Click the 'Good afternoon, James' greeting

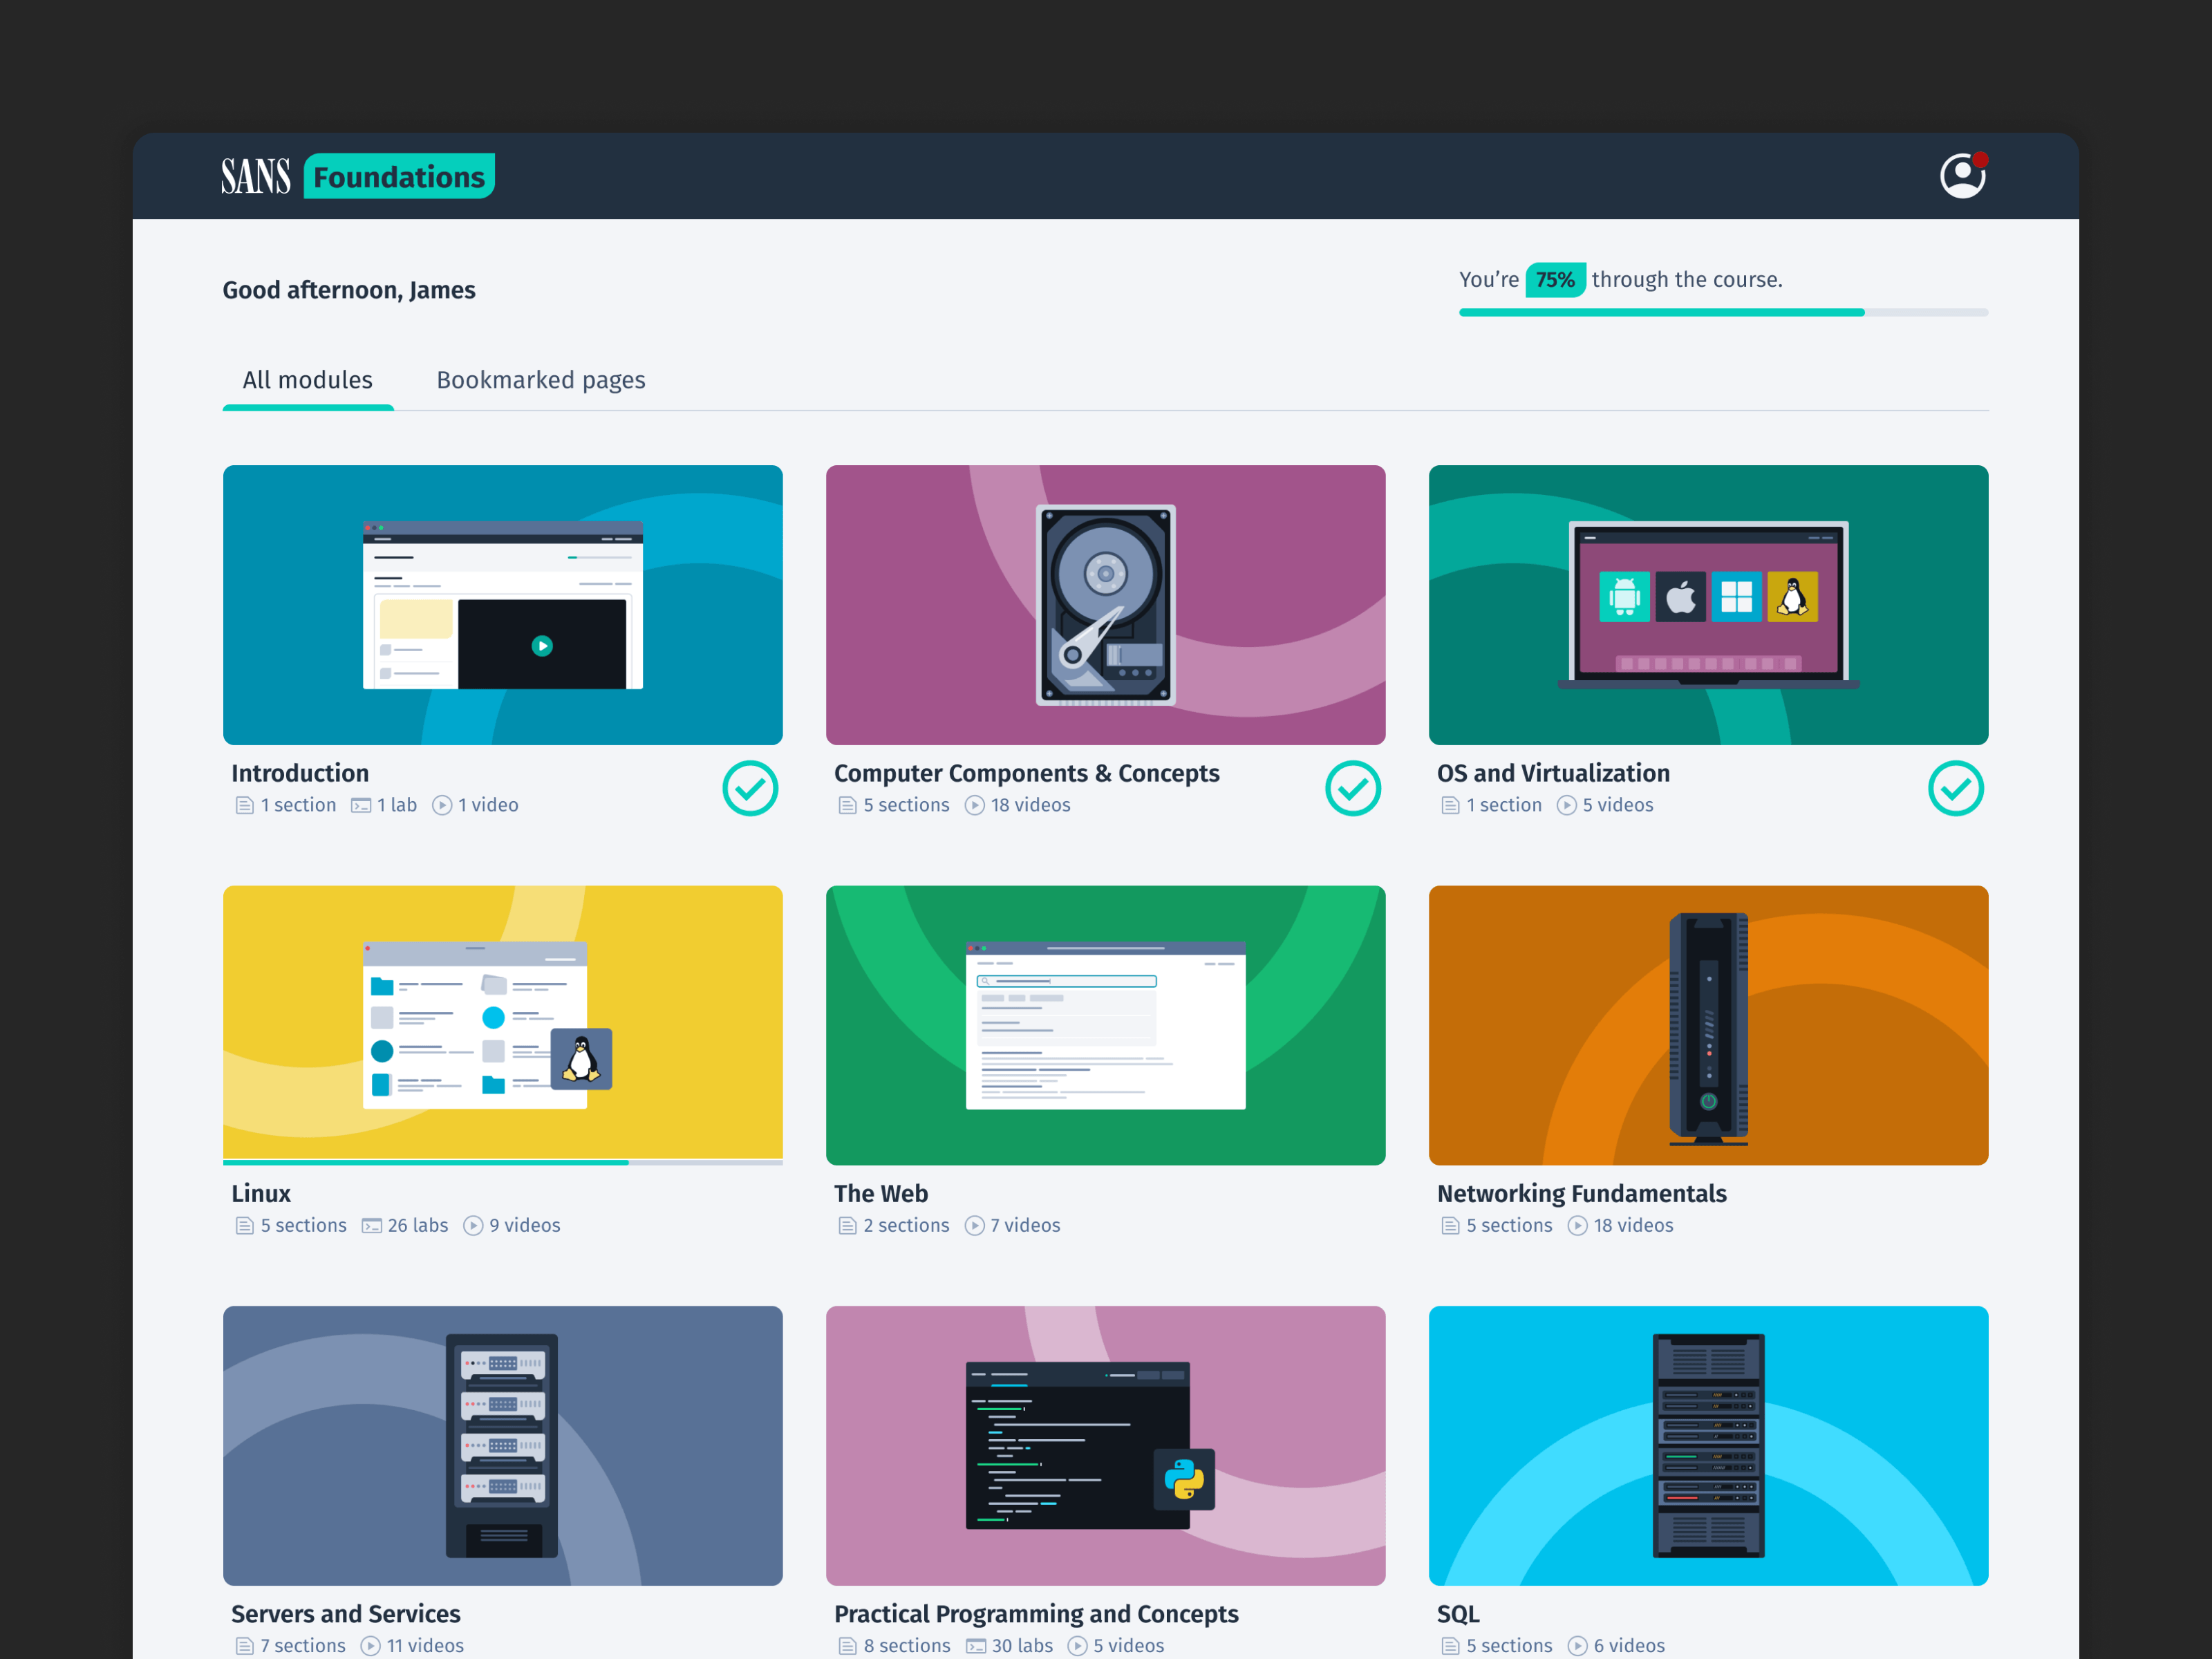click(x=349, y=290)
